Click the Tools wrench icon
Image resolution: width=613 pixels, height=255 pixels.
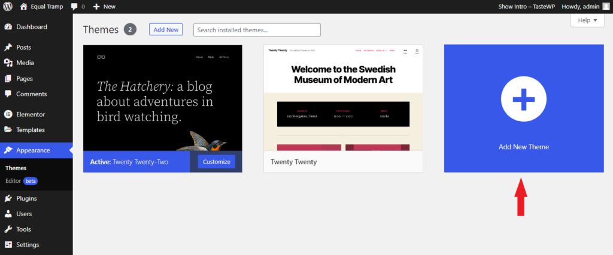tap(8, 229)
